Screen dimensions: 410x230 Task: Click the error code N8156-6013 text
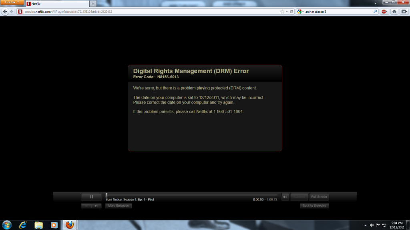tap(168, 77)
